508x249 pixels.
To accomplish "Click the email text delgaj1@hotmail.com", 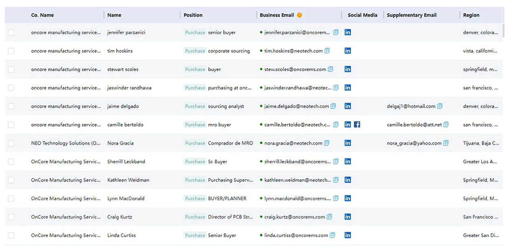I will (411, 106).
